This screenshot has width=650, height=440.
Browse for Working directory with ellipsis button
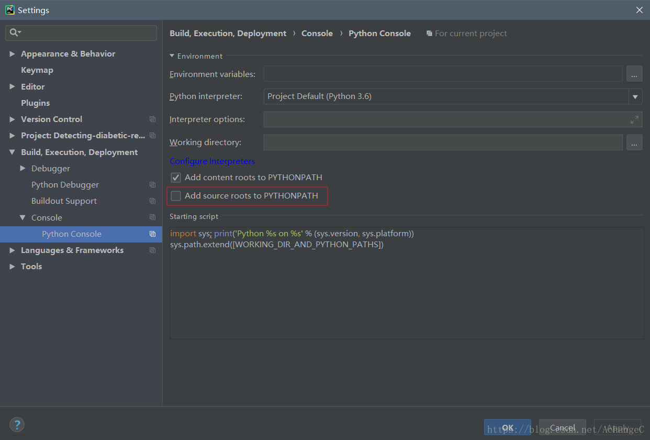634,142
